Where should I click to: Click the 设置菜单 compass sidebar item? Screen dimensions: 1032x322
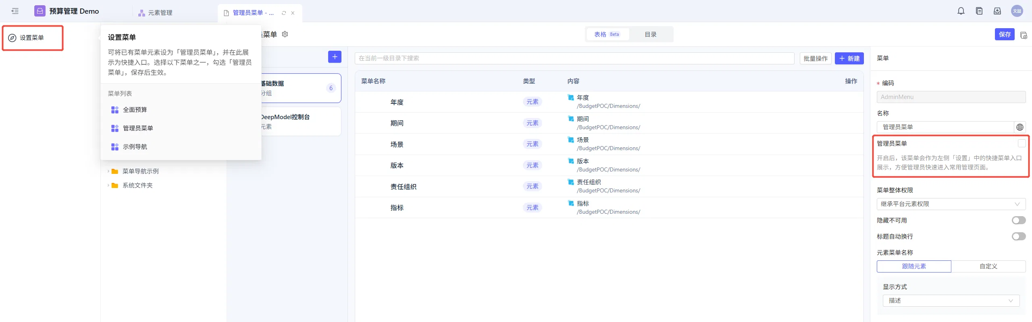point(32,38)
